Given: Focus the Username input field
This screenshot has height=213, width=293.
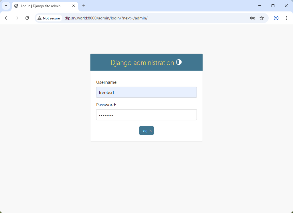Looking at the screenshot, I should pos(146,92).
